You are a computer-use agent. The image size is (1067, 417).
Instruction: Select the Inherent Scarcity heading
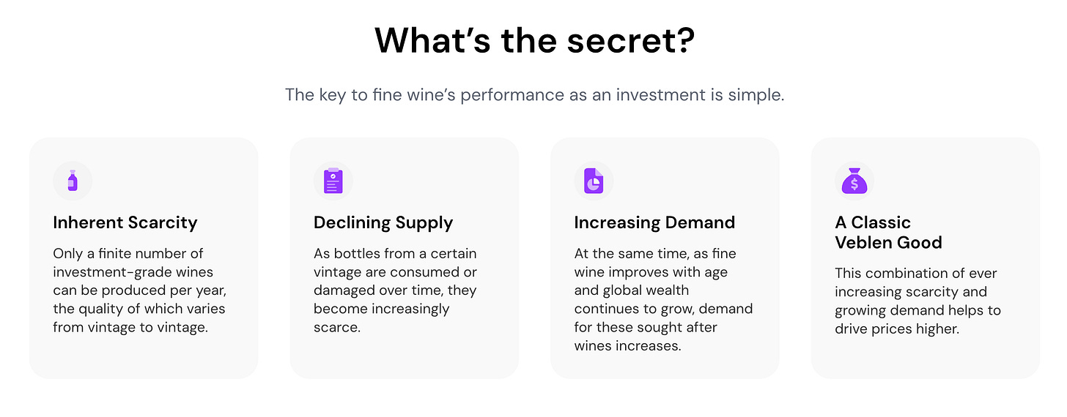[x=125, y=222]
